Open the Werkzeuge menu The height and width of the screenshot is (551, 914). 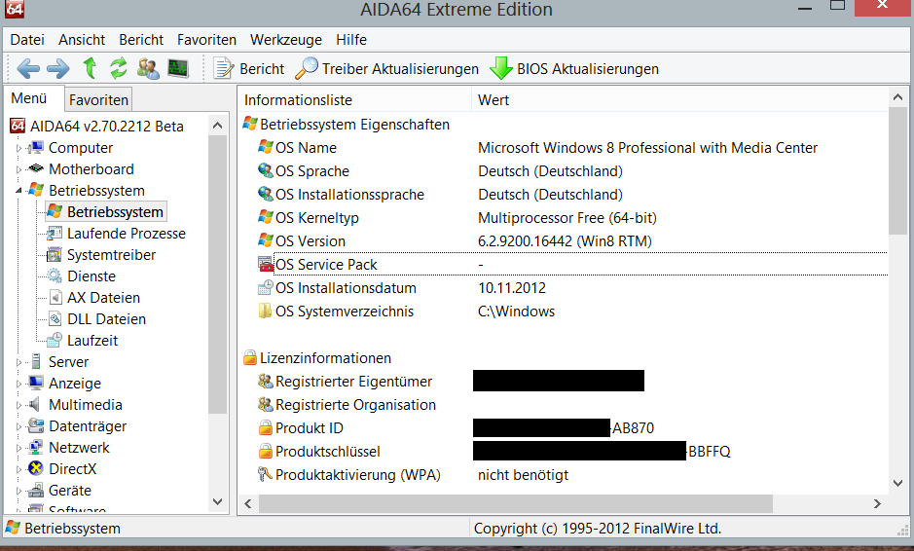coord(285,40)
